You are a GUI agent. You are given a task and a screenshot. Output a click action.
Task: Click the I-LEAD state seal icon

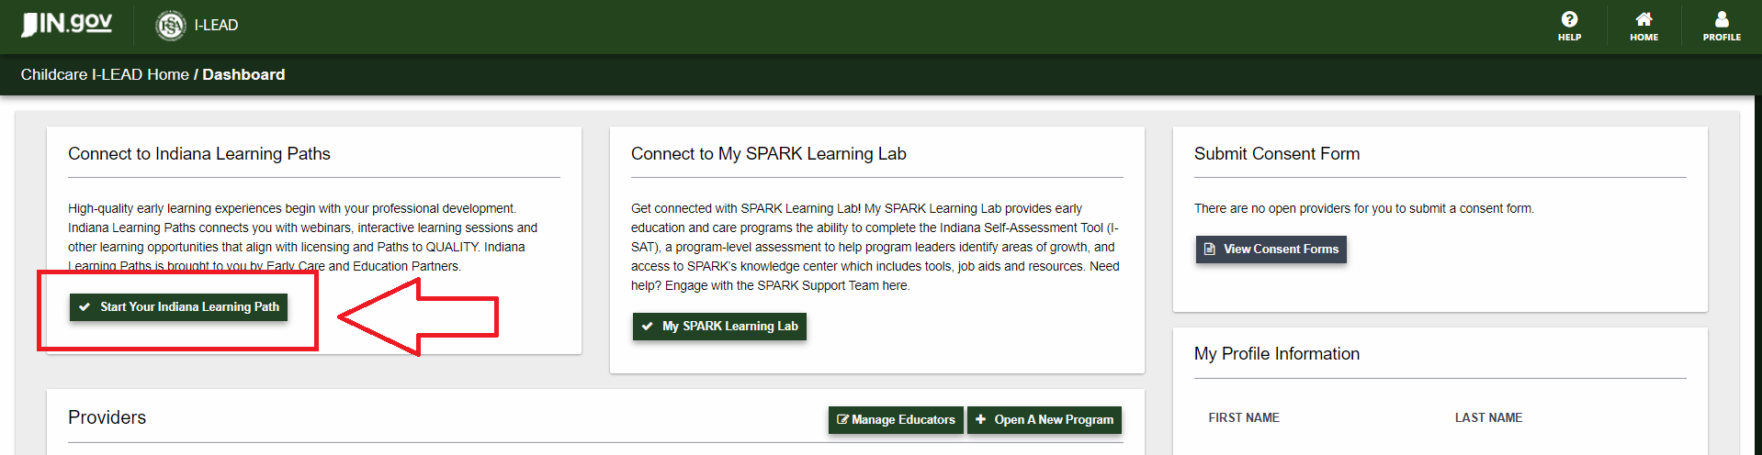point(171,26)
